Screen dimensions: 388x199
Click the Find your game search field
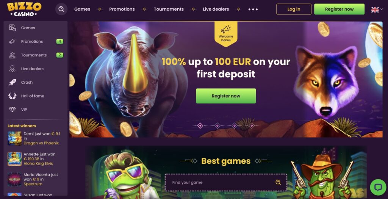(226, 182)
